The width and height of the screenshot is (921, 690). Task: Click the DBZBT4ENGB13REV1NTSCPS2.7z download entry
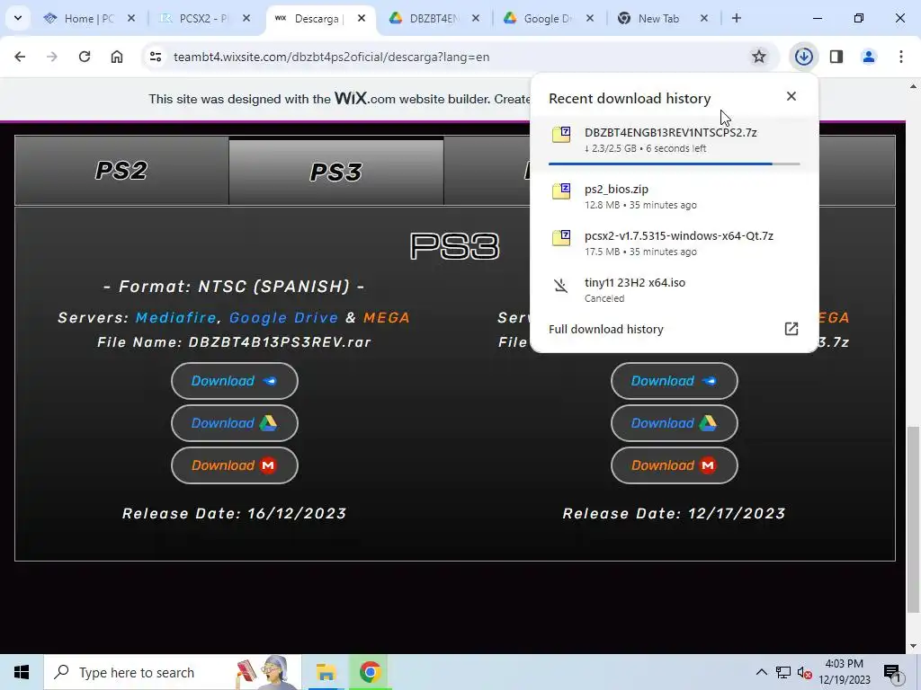point(674,144)
